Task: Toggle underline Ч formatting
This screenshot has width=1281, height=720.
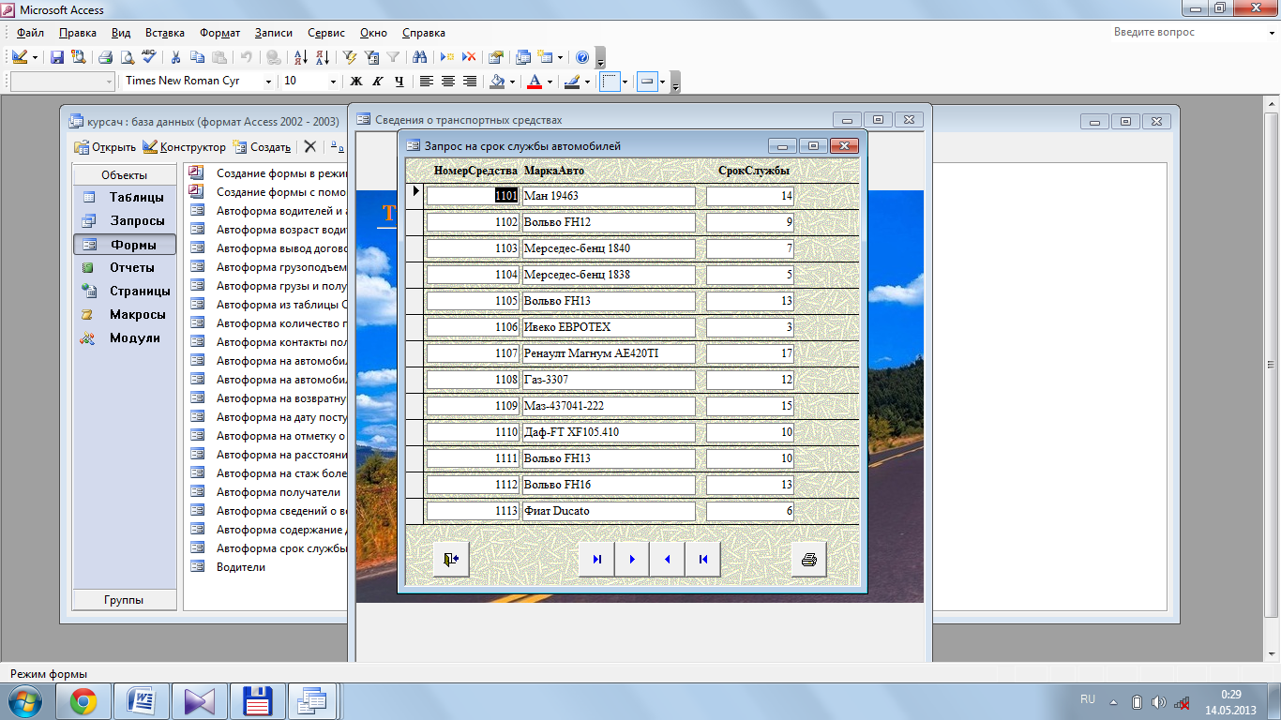Action: point(399,82)
